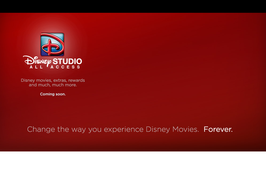Viewport: 266px width, 185px height.
Task: Click 'Disney movies, extras, rewards' text
Action: 53,80
